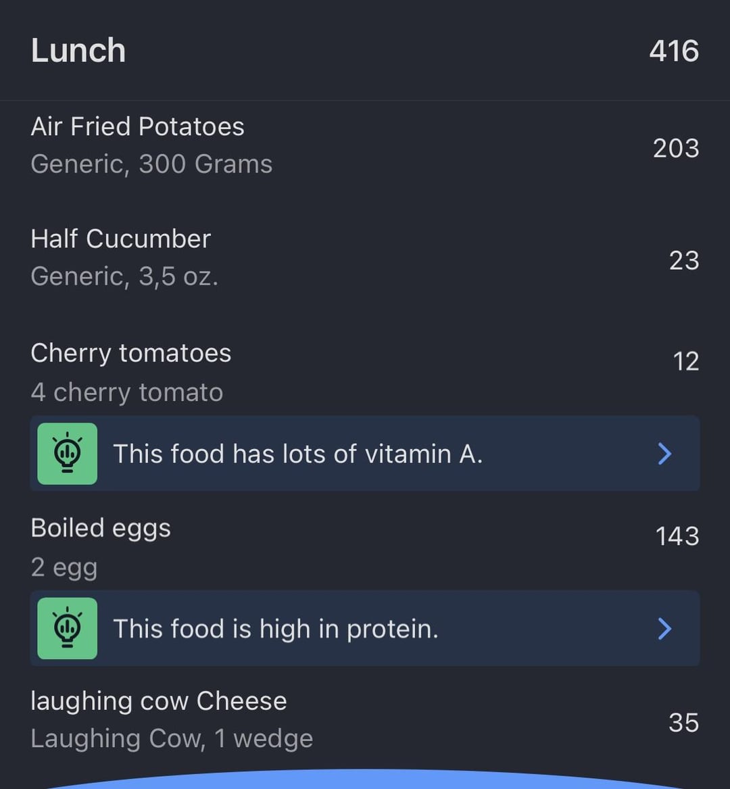The height and width of the screenshot is (789, 730).
Task: Tap the 35 calorie value for cheese
Action: click(x=684, y=723)
